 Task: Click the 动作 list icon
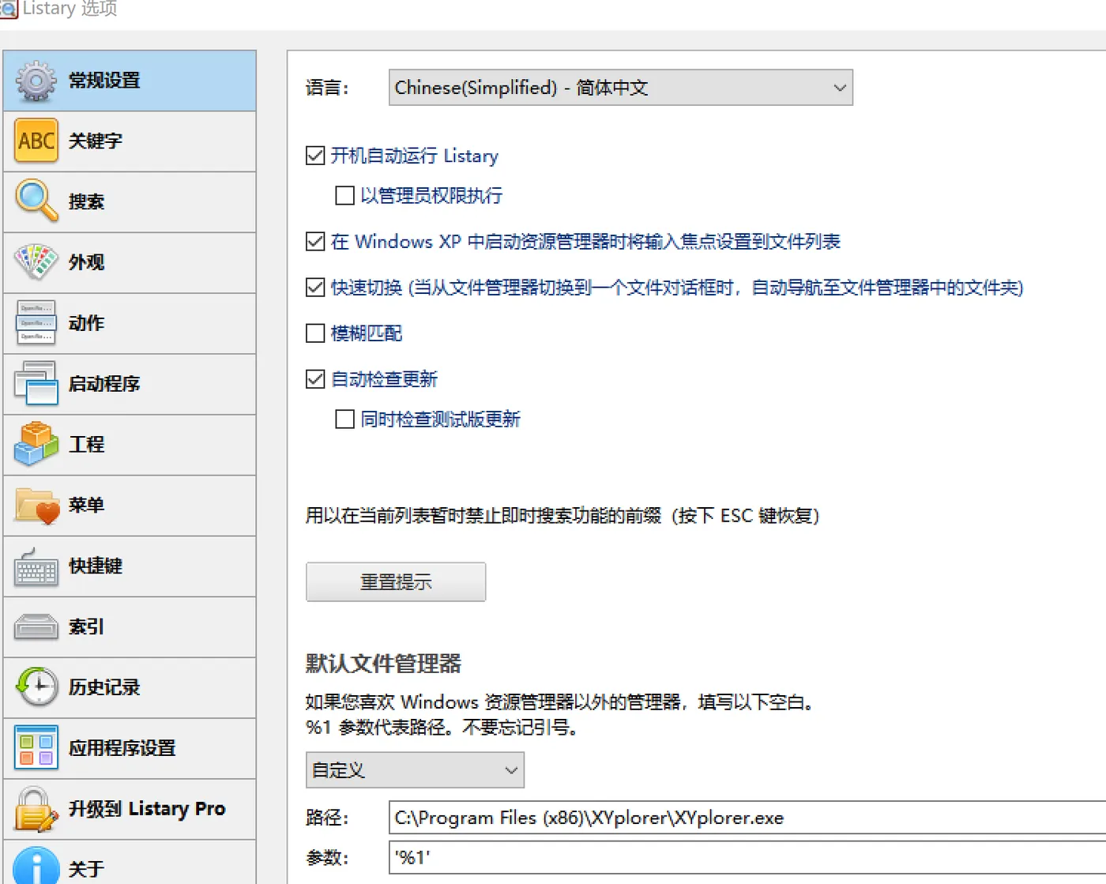36,323
